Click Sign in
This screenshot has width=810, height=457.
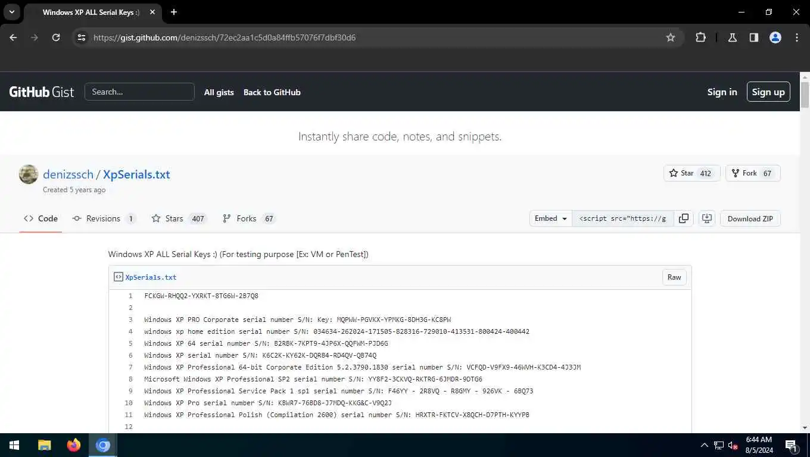click(722, 92)
